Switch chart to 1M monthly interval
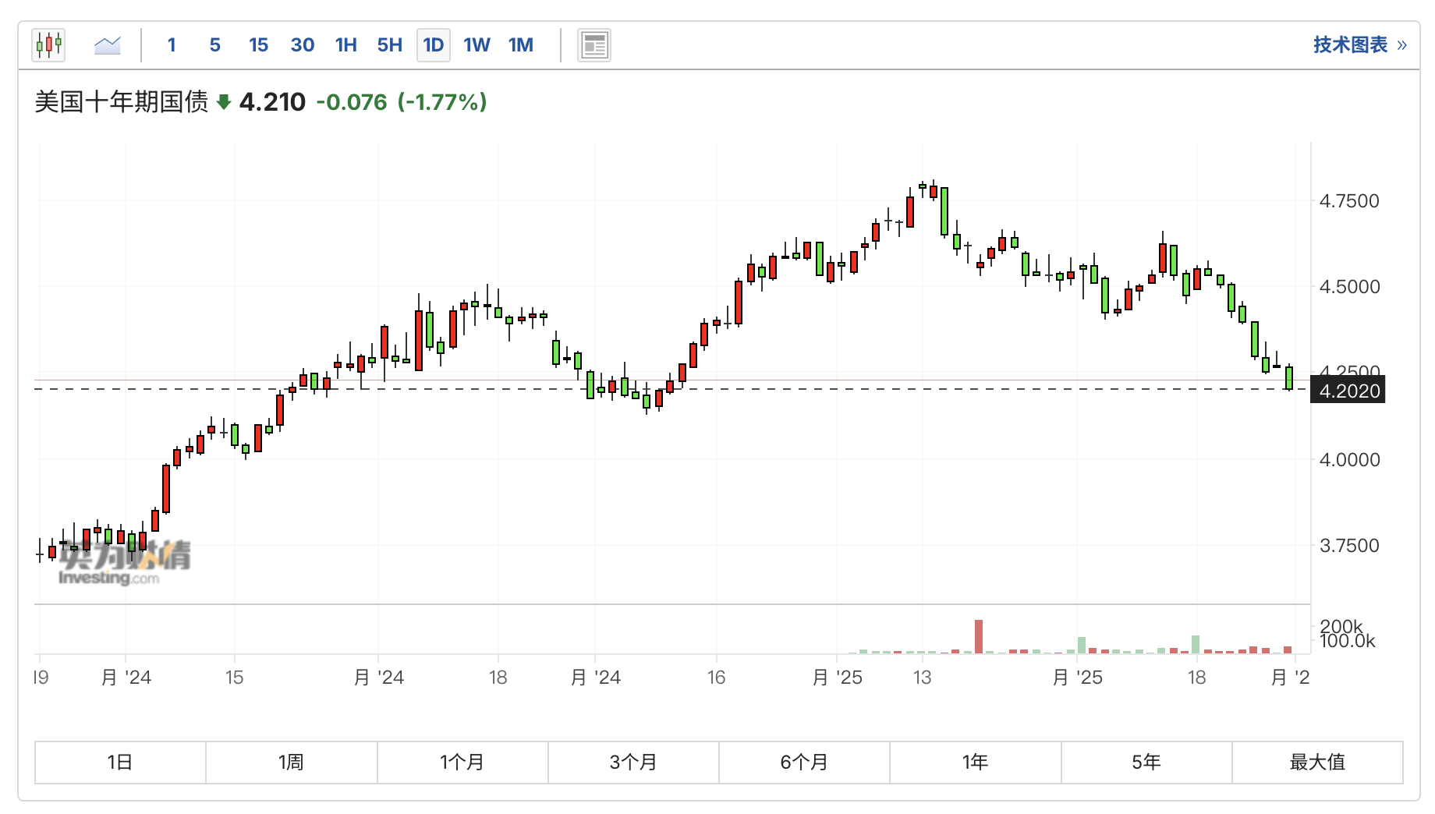 520,45
